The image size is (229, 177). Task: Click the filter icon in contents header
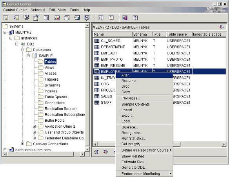coord(222,27)
